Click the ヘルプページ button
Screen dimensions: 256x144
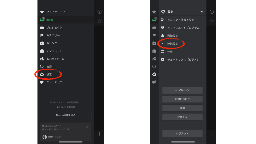182,90
